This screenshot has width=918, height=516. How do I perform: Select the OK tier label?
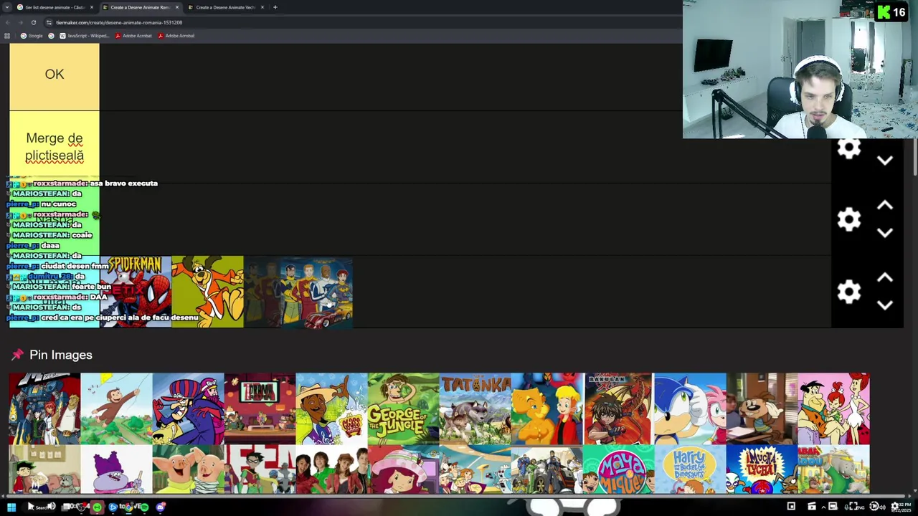tap(55, 75)
